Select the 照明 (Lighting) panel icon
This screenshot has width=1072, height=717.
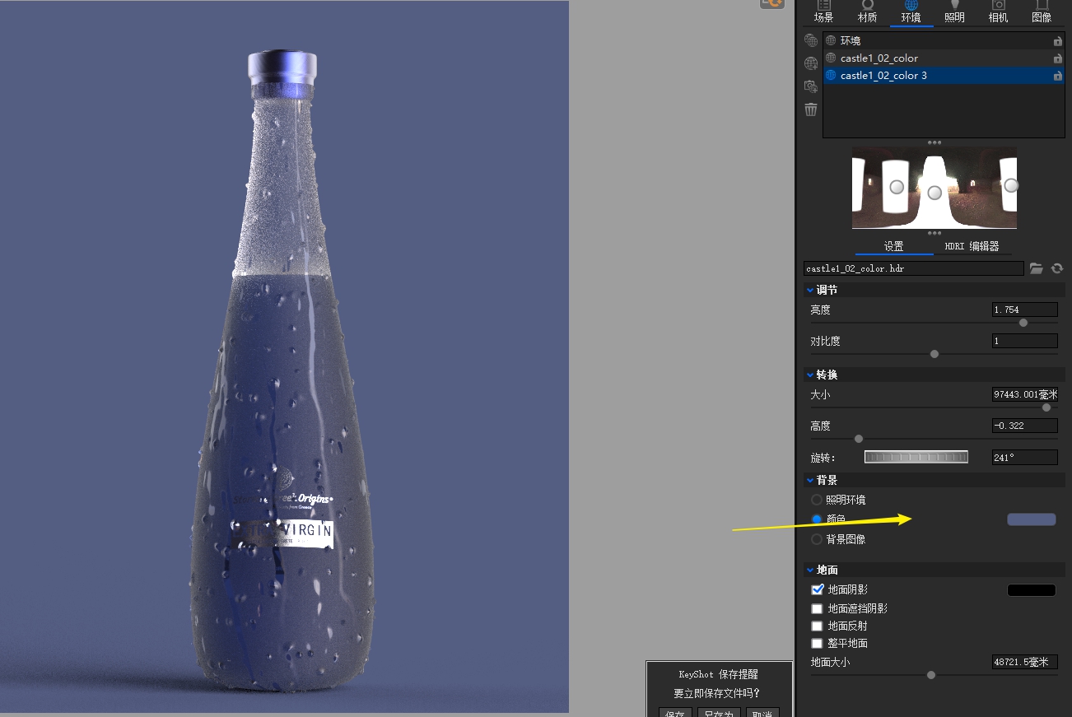tap(954, 12)
